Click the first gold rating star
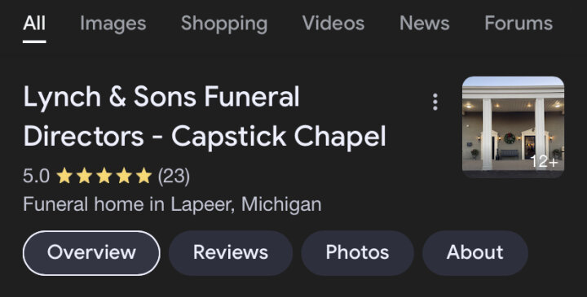Viewport: 587px width, 297px height. [x=64, y=176]
